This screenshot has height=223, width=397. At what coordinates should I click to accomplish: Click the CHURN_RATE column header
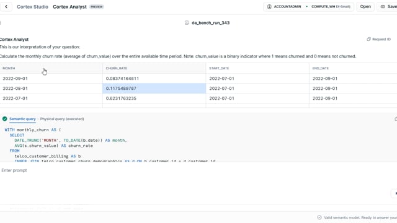point(117,68)
